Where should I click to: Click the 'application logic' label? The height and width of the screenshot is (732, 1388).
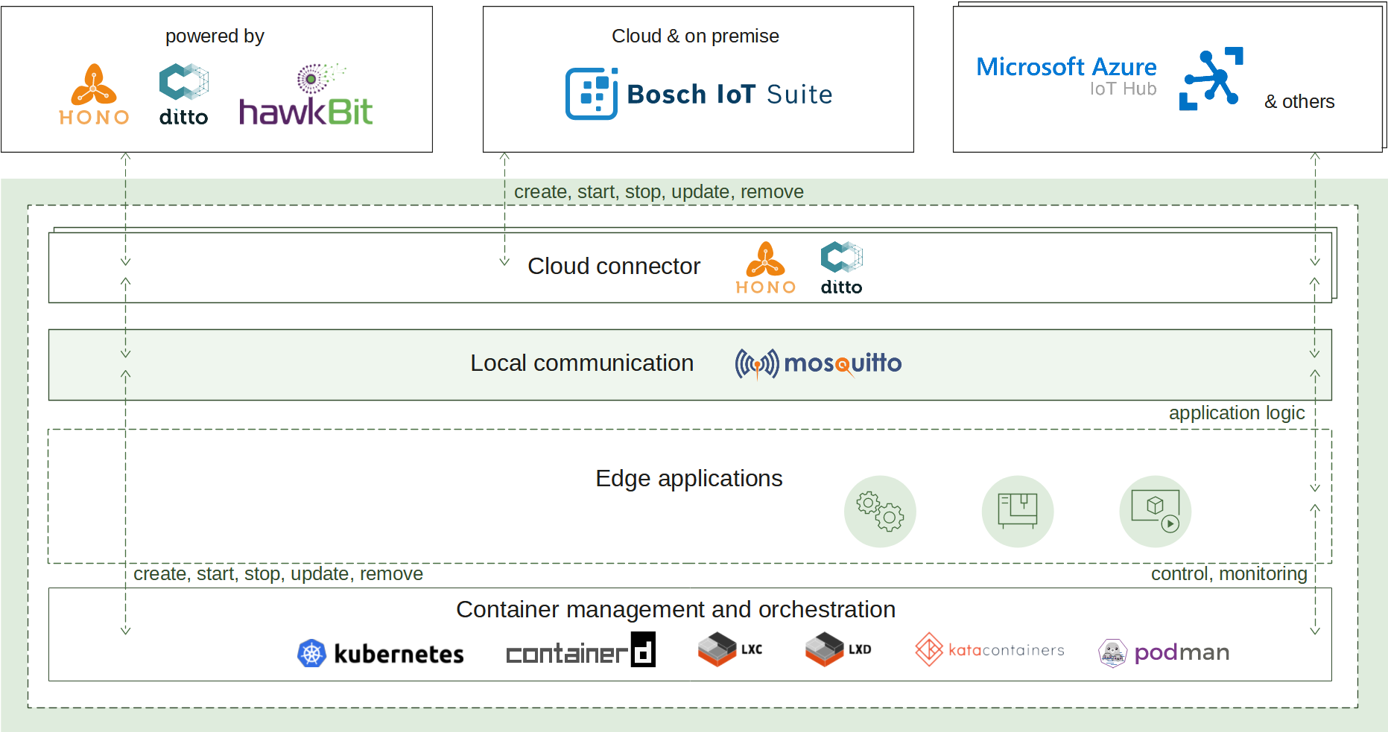click(x=1237, y=413)
